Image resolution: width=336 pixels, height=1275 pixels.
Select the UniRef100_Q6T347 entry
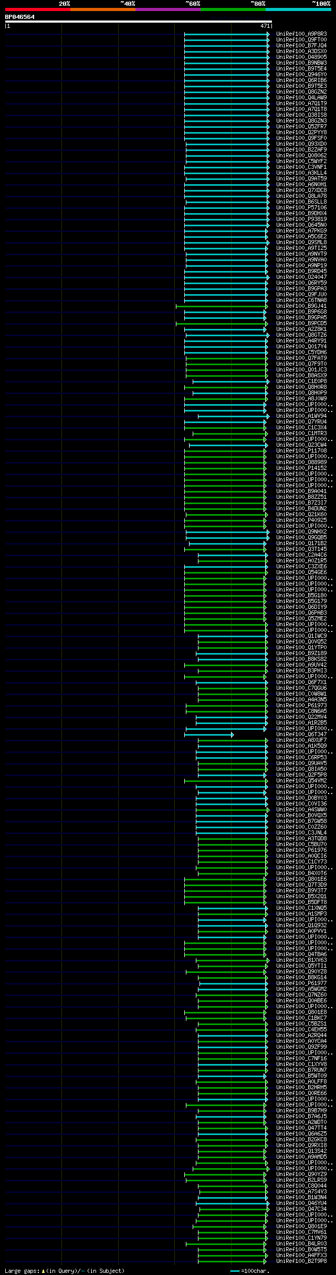tap(301, 735)
